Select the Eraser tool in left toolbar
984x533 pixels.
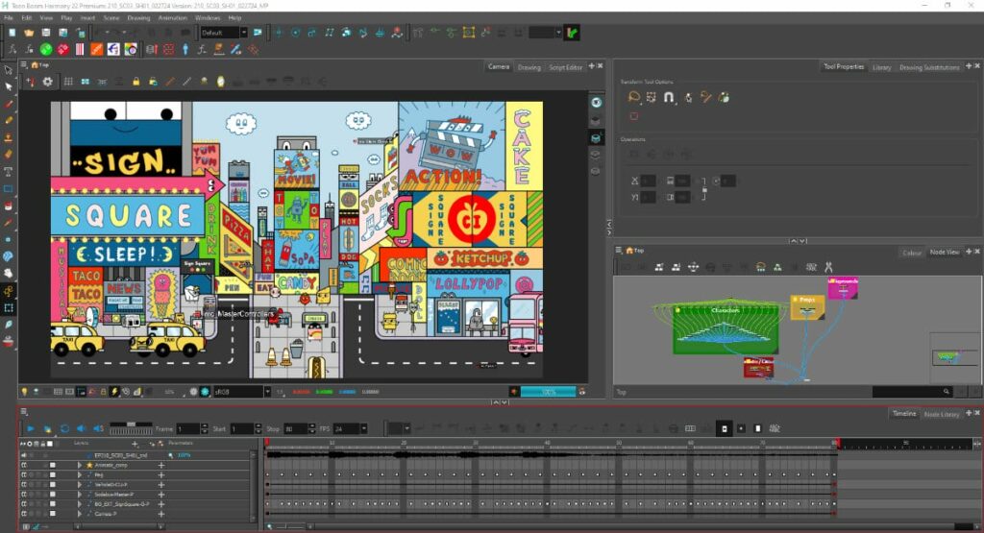click(8, 154)
